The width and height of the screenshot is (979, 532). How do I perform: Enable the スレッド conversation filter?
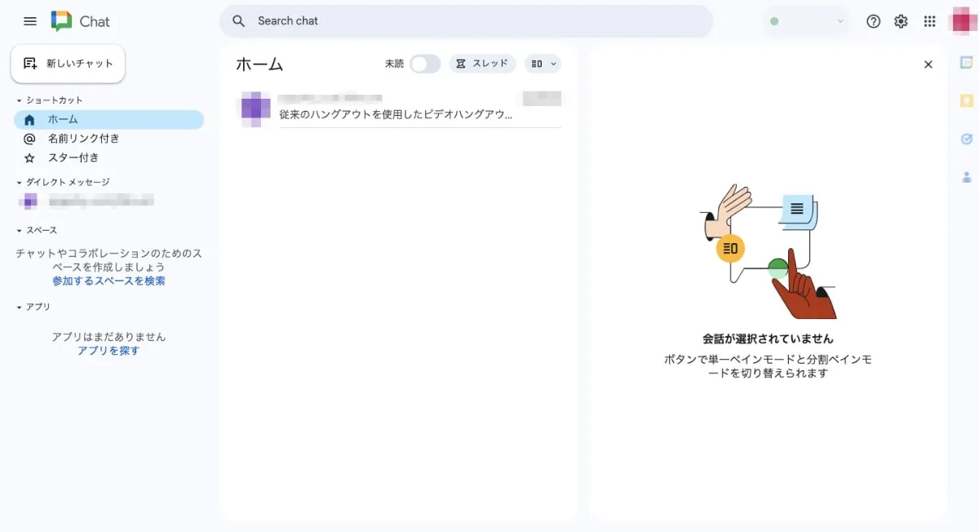point(482,63)
